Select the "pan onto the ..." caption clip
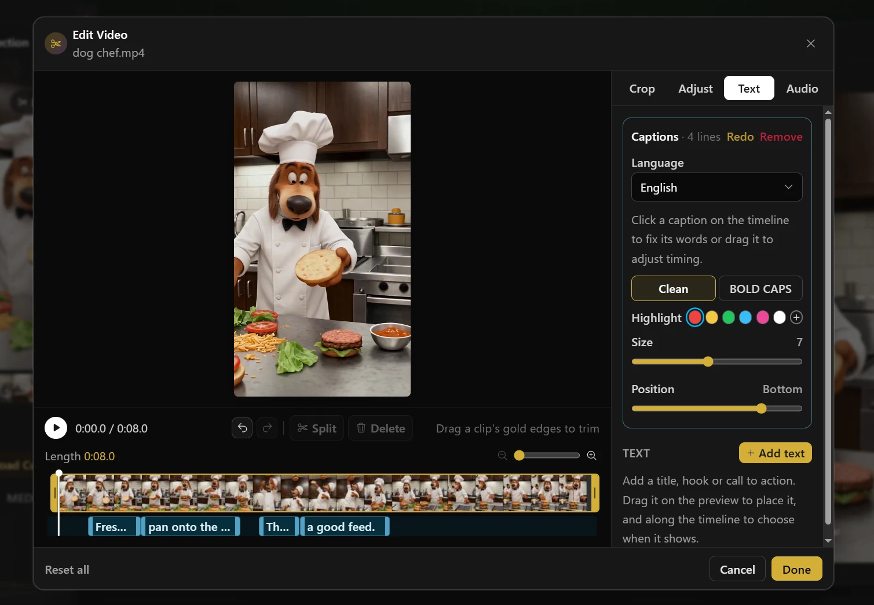Viewport: 874px width, 605px height. coord(191,526)
